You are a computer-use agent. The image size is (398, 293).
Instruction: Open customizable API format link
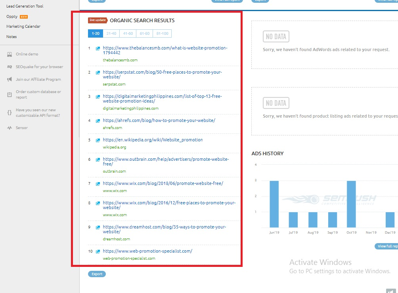point(38,112)
